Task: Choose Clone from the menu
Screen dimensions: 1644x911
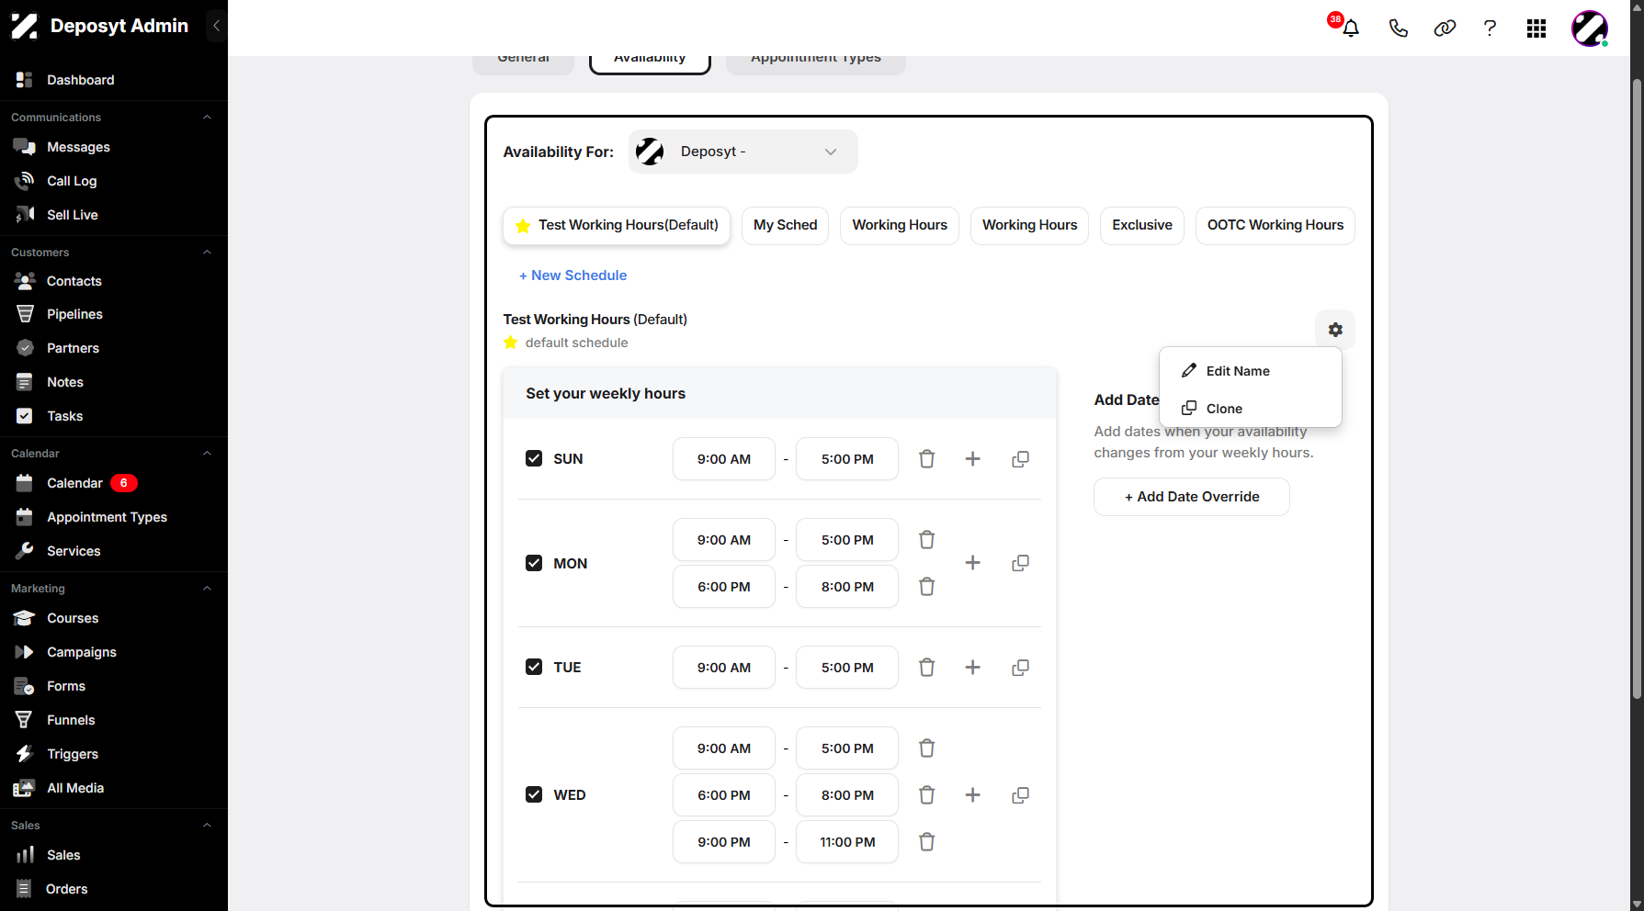Action: pos(1250,409)
